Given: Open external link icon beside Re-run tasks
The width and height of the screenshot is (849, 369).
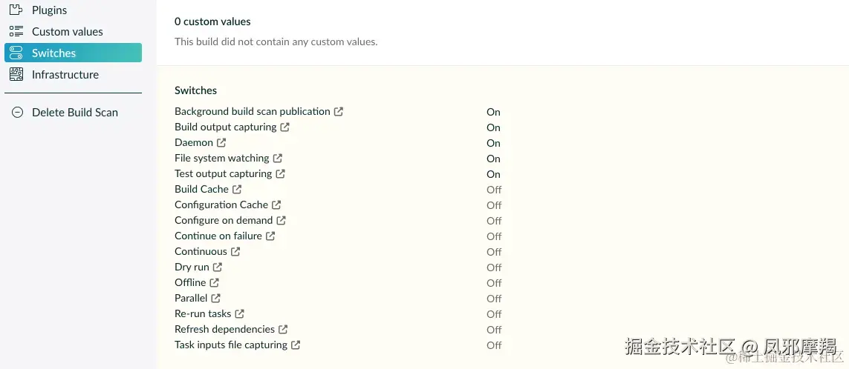Looking at the screenshot, I should [240, 314].
